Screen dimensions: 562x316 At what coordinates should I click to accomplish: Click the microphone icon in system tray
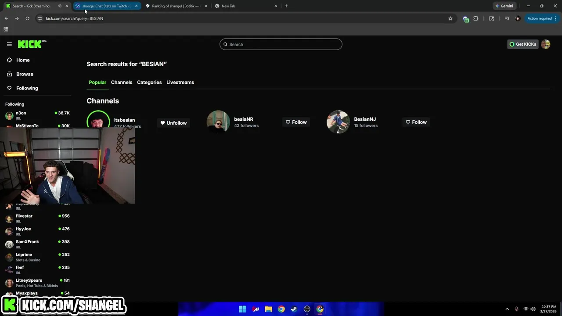(x=516, y=309)
